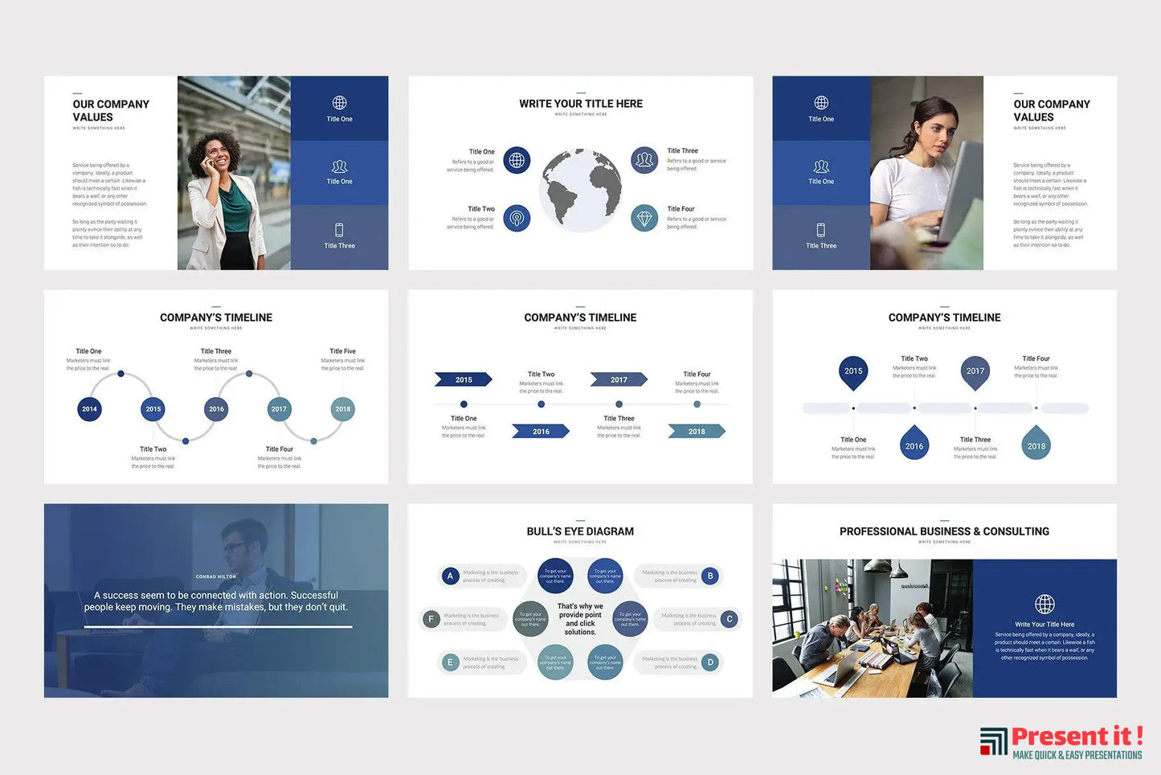Click the 2017 arrow on the middle timeline

pos(619,379)
